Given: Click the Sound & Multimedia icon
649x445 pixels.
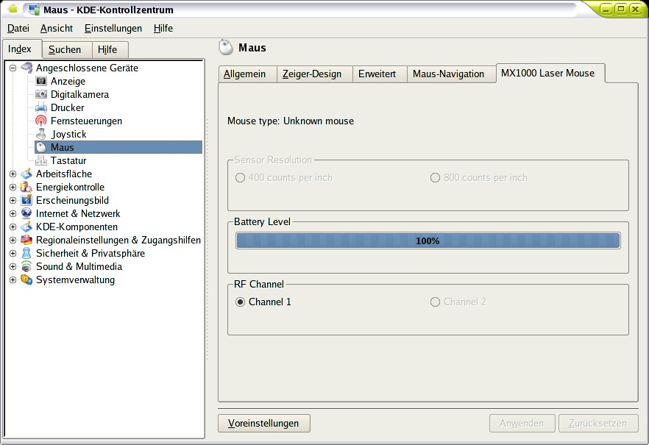Looking at the screenshot, I should point(26,266).
